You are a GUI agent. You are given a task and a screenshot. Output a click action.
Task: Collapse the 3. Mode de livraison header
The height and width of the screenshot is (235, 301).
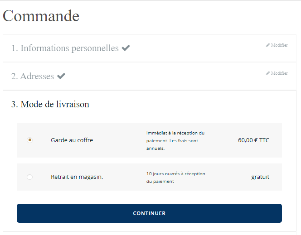tap(50, 104)
